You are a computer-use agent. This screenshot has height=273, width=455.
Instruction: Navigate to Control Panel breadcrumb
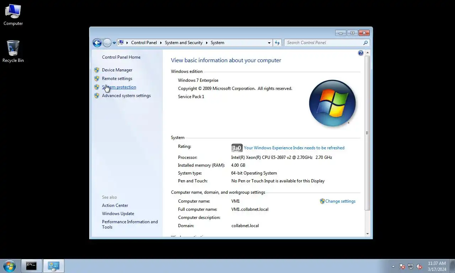click(x=144, y=43)
